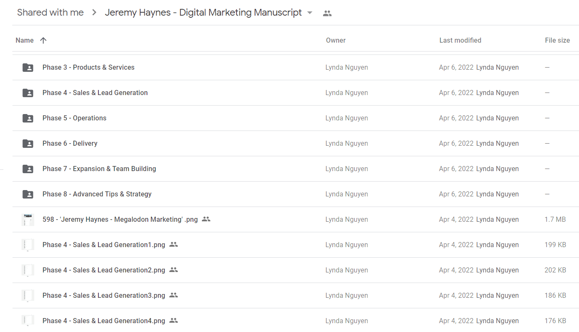The height and width of the screenshot is (332, 579).
Task: Click the File size column header
Action: tap(557, 41)
